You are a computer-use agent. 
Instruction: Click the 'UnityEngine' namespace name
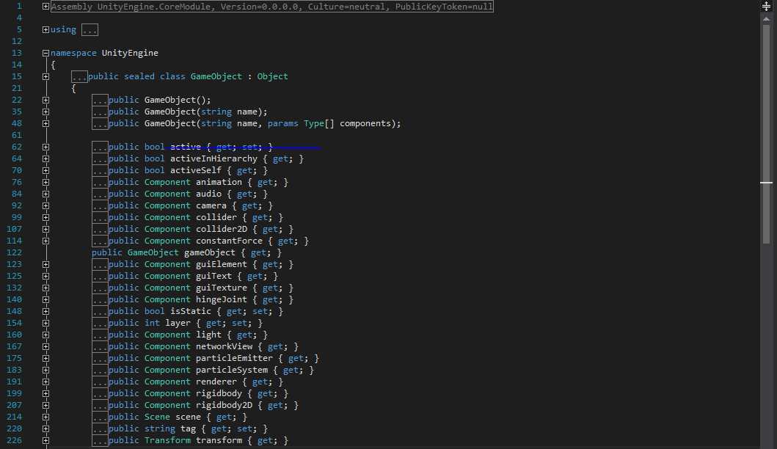(130, 53)
